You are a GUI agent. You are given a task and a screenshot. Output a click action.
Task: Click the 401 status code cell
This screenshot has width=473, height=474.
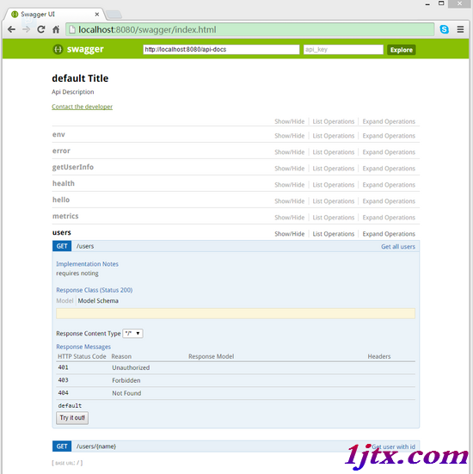tap(63, 367)
